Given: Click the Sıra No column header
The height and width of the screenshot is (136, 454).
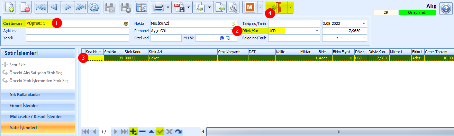Looking at the screenshot, I should tap(94, 51).
